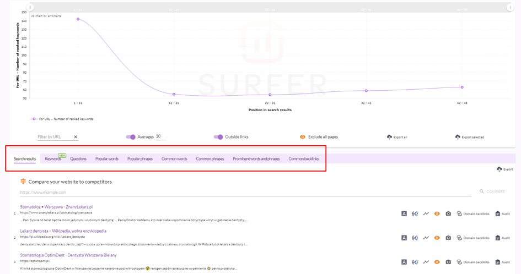Click the 'A' text icon in Wikipedia row
Screen dimensions: 521x274
tap(404, 238)
